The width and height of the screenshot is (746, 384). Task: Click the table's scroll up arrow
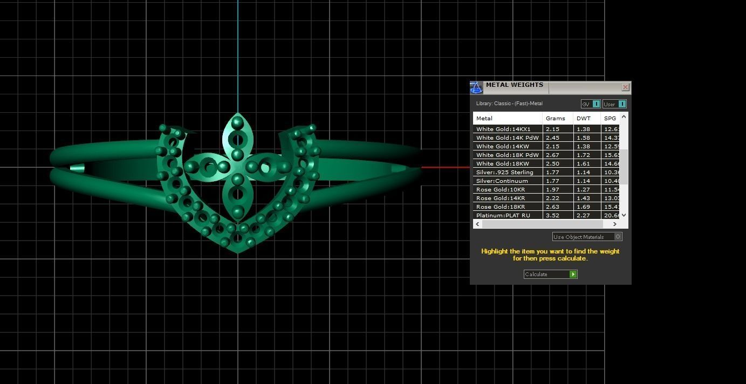pyautogui.click(x=624, y=116)
